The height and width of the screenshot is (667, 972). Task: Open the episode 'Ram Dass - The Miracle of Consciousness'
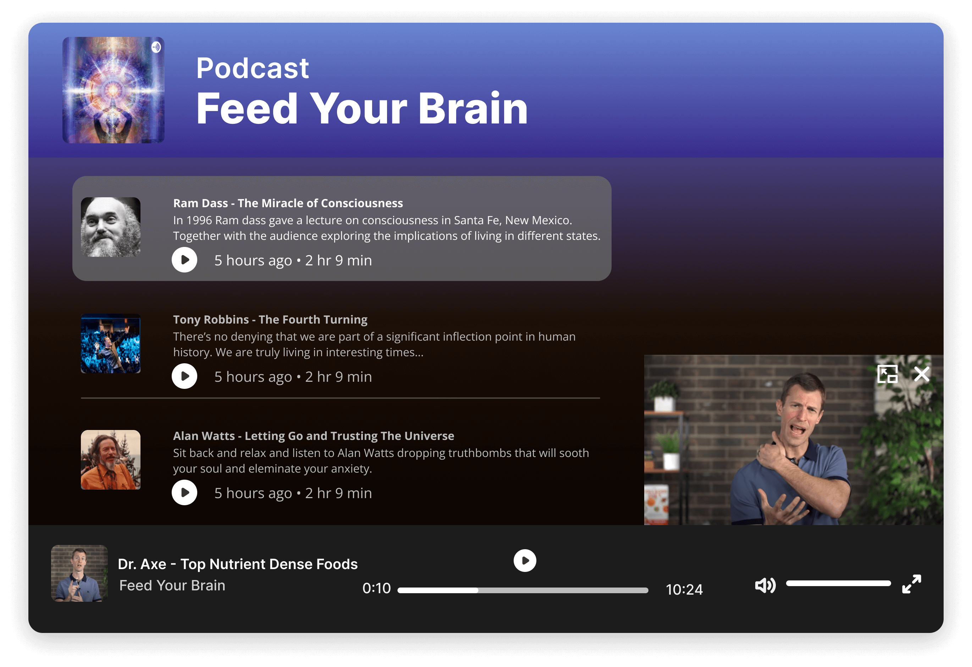pos(288,203)
